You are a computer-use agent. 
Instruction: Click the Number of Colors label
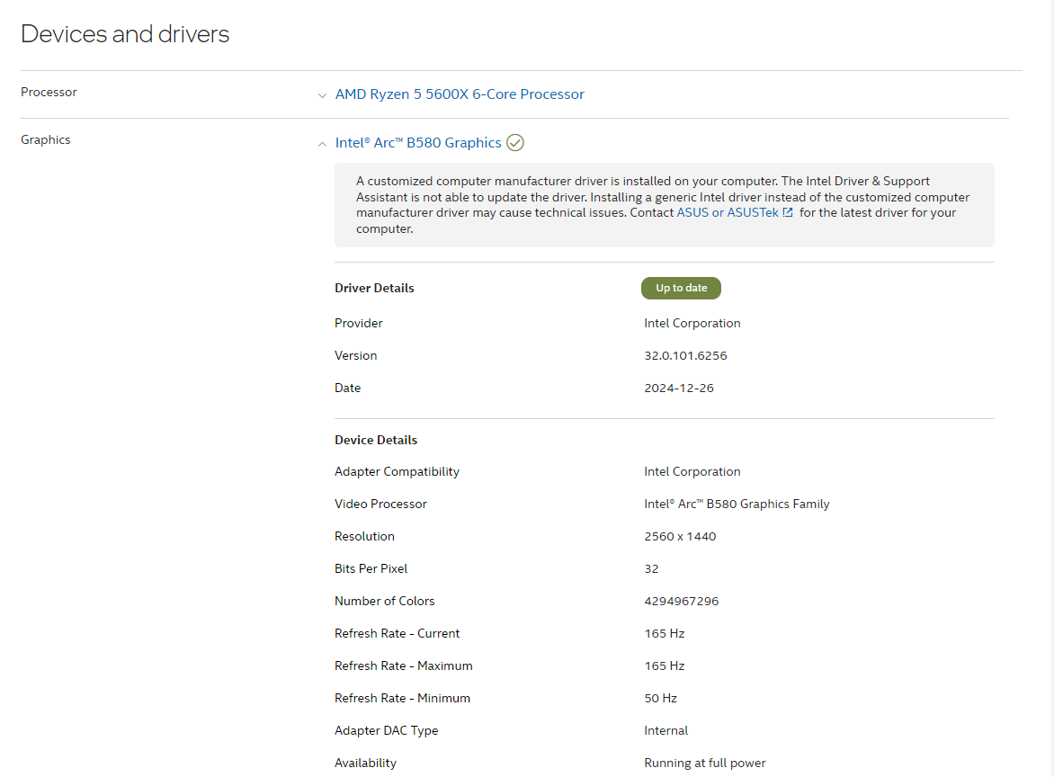tap(385, 601)
